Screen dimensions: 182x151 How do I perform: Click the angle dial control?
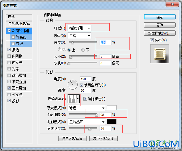[x=73, y=85]
